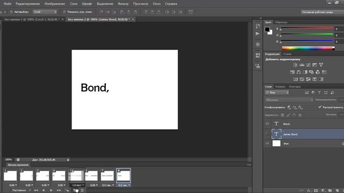This screenshot has width=344, height=193.
Task: Add a Threshold adjustment
Action: 308,79
